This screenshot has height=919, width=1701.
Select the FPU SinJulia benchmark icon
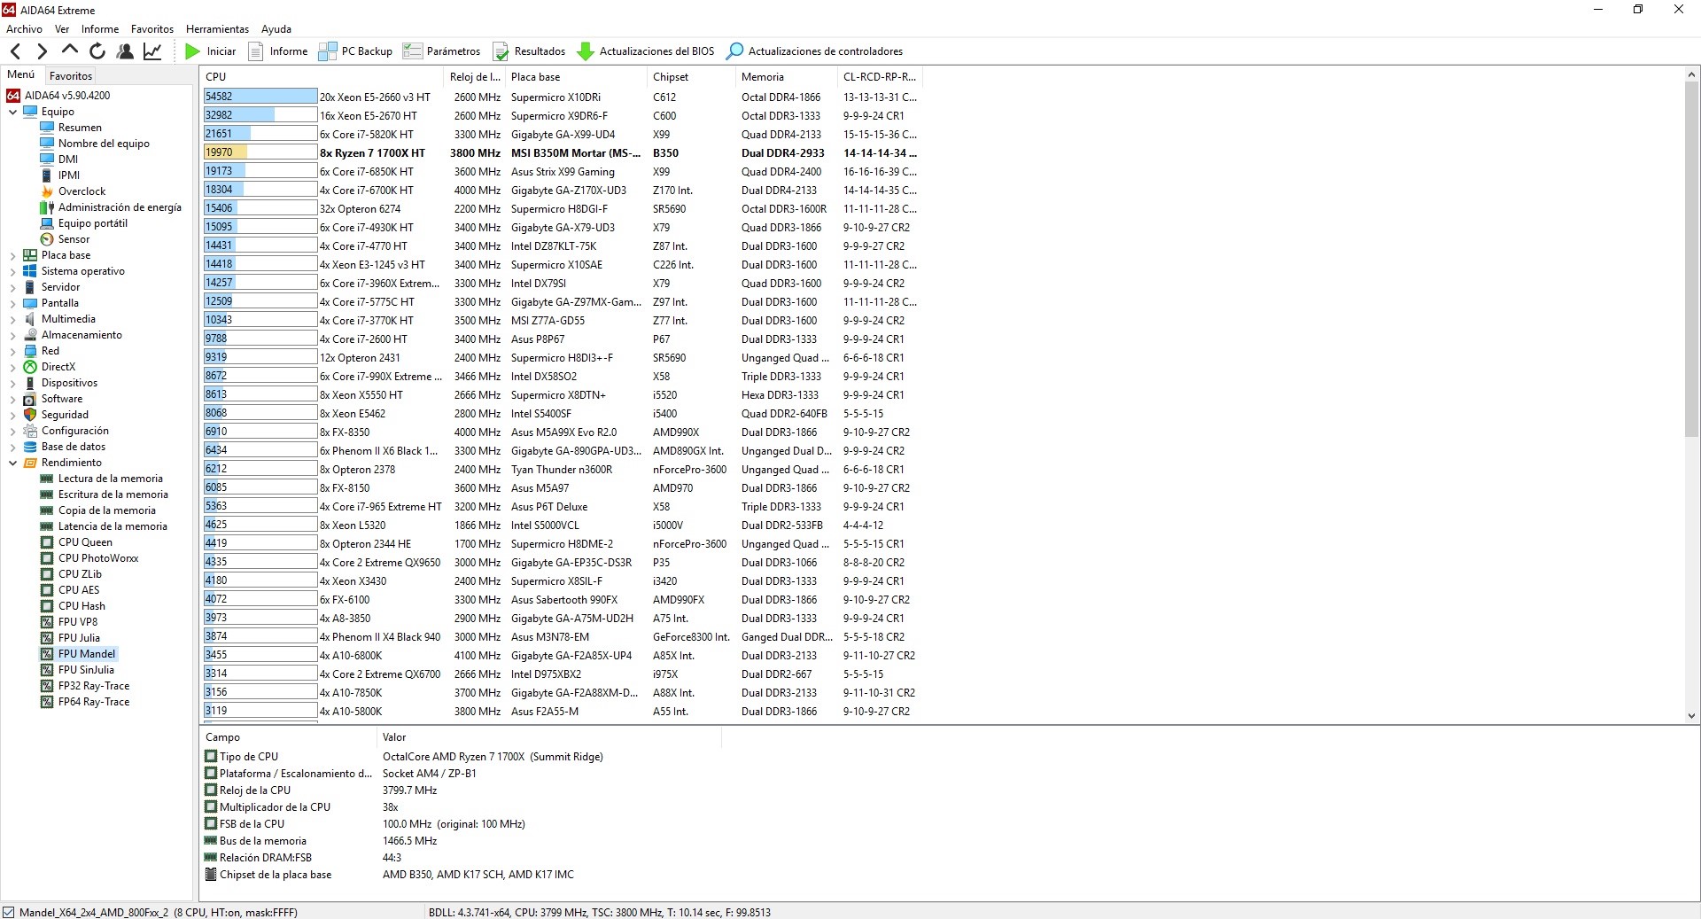(x=47, y=670)
